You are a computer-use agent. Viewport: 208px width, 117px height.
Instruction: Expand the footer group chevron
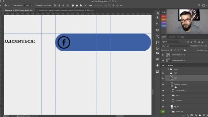point(169,69)
